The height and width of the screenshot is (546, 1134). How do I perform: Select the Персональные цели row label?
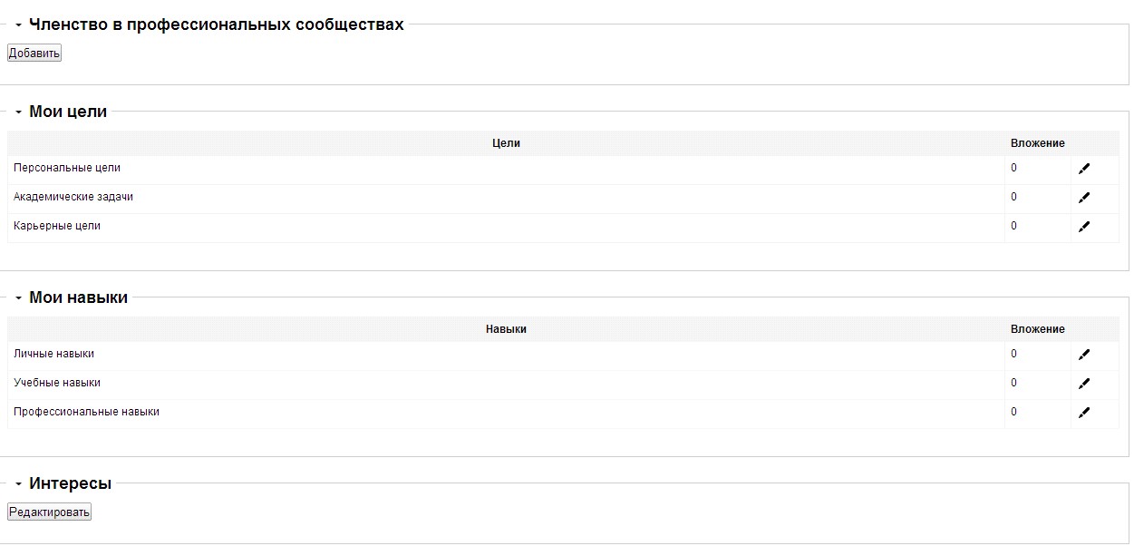coord(67,168)
